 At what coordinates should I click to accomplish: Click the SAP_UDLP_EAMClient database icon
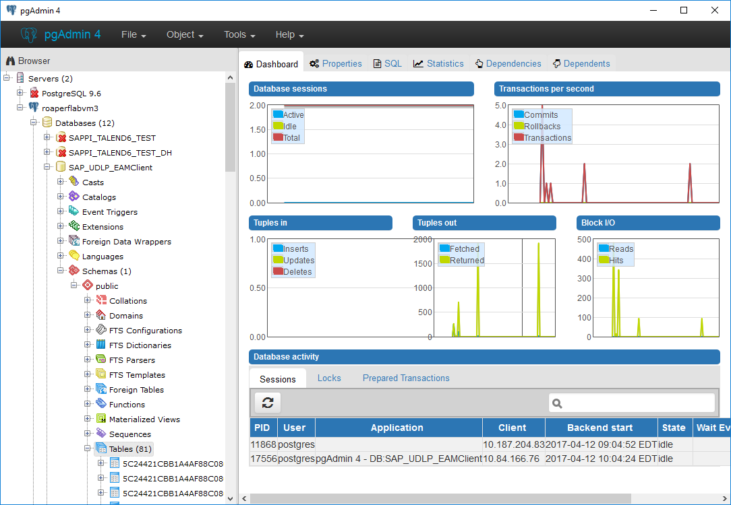click(61, 166)
